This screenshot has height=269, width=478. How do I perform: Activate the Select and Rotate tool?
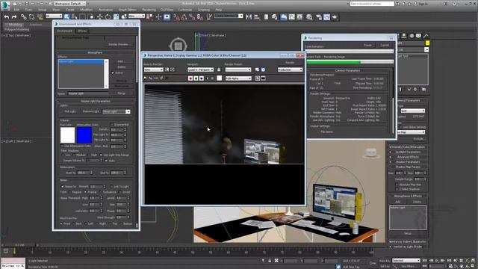108,16
